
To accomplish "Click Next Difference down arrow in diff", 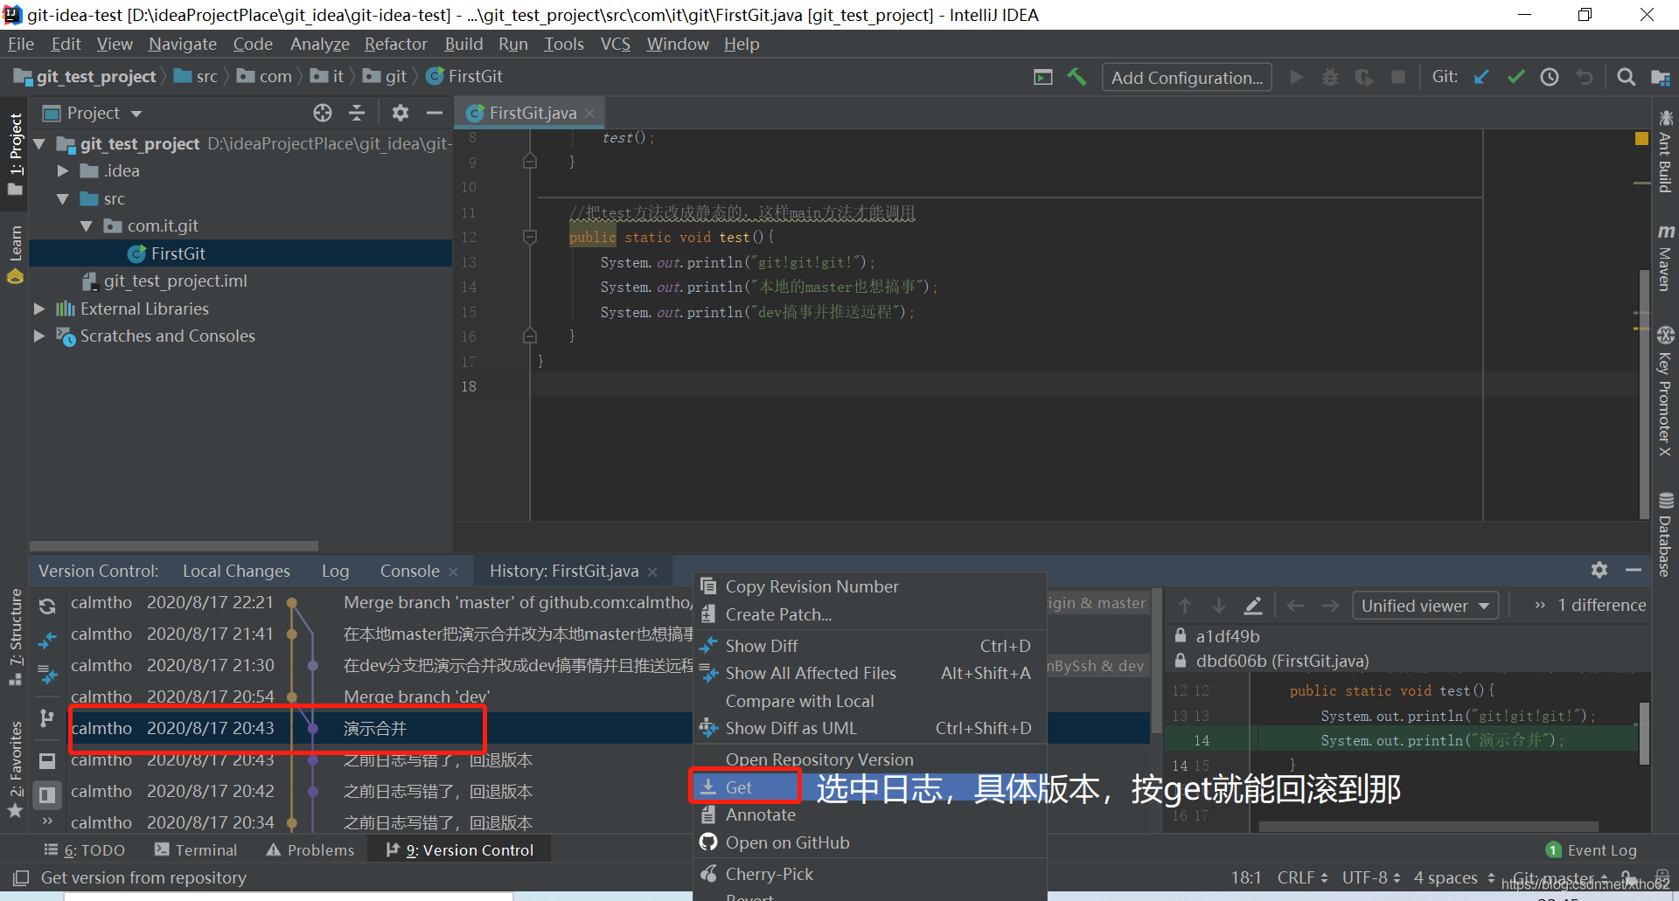I will [x=1219, y=606].
